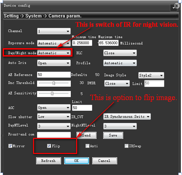Screen dimensions: 182x175
Task: Enable the IRSwap checkbox
Action: [126, 146]
